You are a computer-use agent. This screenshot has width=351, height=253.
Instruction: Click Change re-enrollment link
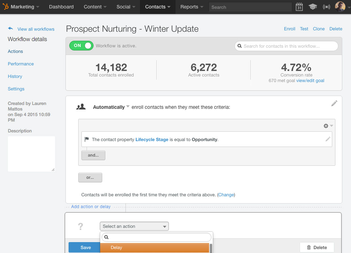[x=226, y=195]
